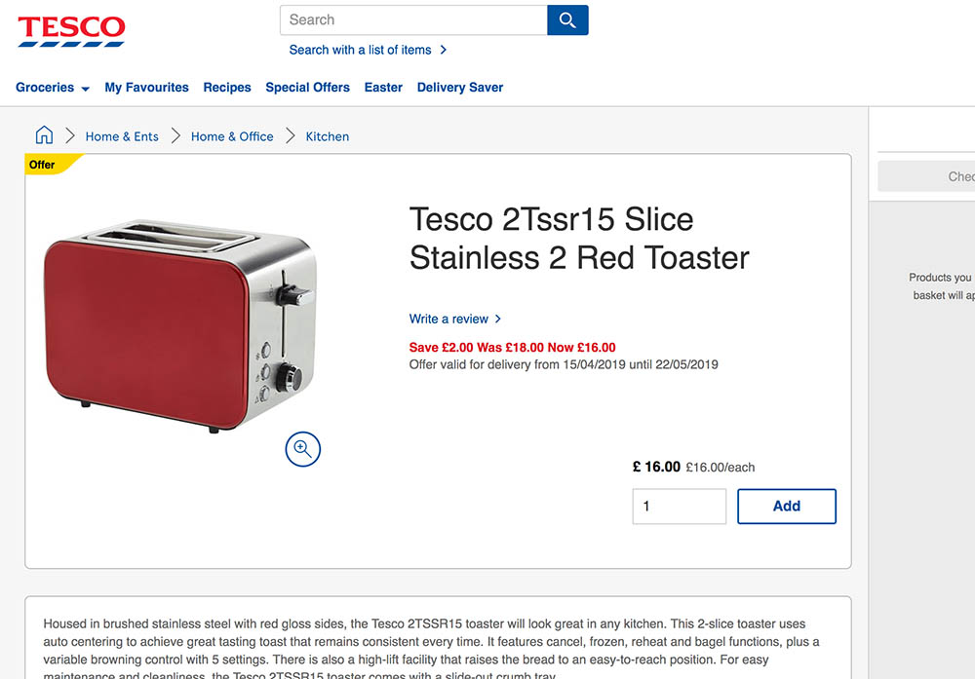975x679 pixels.
Task: Navigate to Home & Ents breadcrumb
Action: coord(122,136)
